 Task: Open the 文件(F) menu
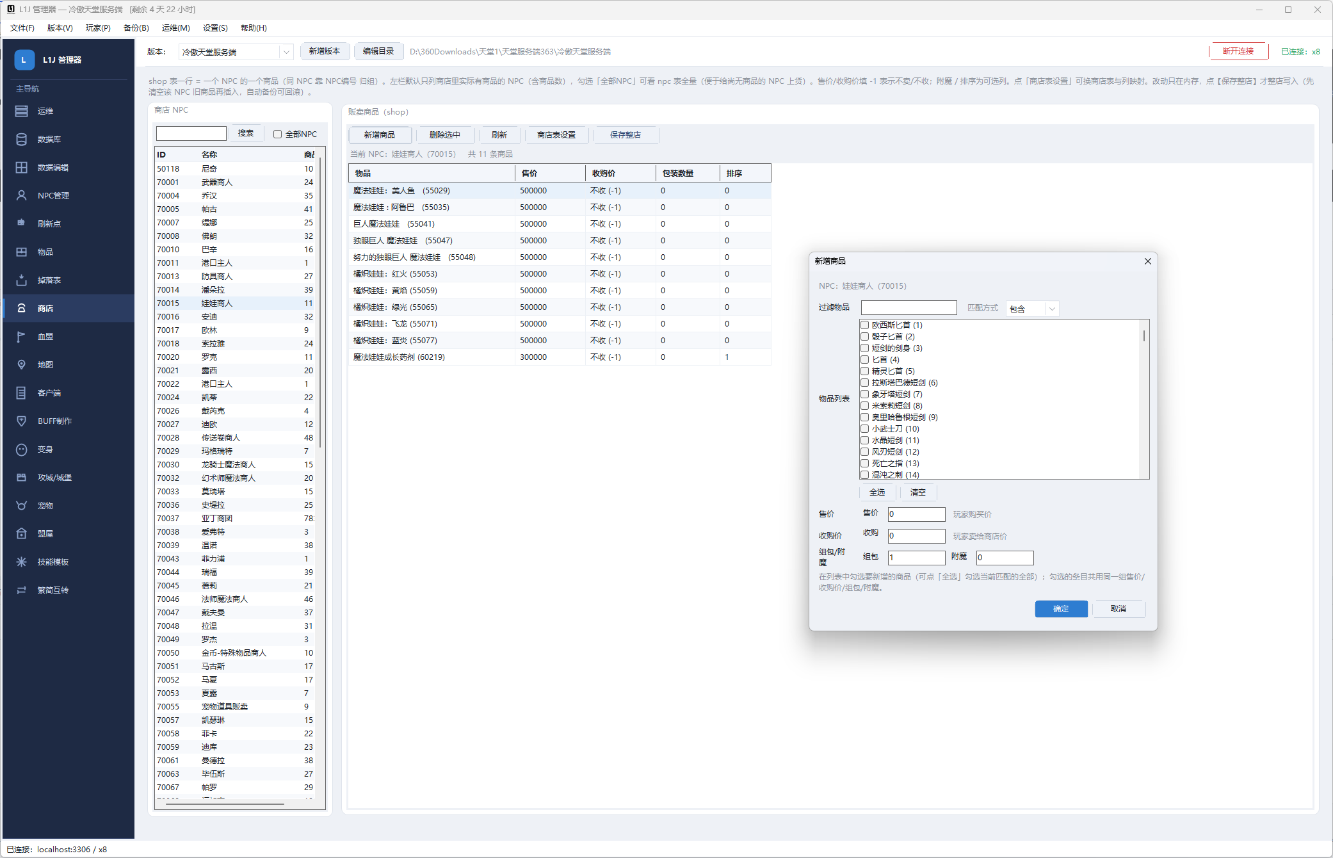pyautogui.click(x=22, y=28)
